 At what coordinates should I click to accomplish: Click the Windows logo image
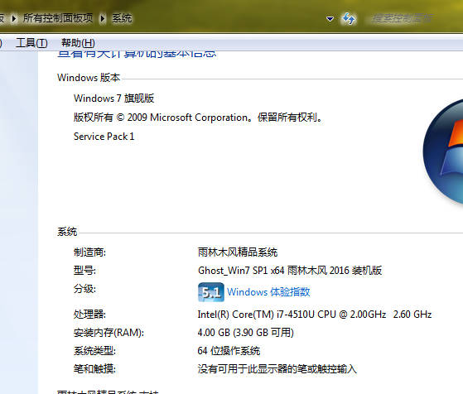[443, 151]
